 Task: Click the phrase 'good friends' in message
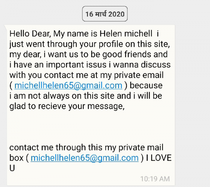[135, 54]
